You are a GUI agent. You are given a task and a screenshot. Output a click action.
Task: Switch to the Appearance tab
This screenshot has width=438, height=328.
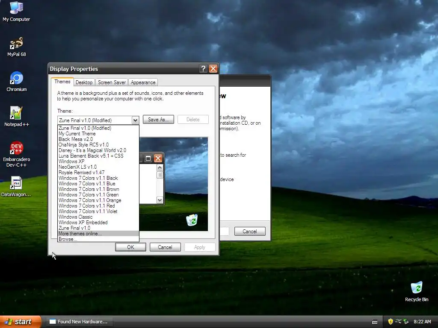pyautogui.click(x=143, y=82)
